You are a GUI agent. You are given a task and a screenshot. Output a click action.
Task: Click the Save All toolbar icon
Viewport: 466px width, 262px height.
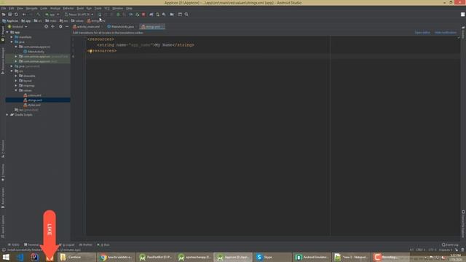click(x=9, y=15)
